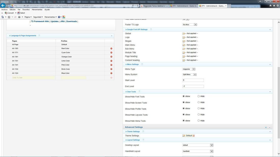Click the browser home icon

coord(270,6)
